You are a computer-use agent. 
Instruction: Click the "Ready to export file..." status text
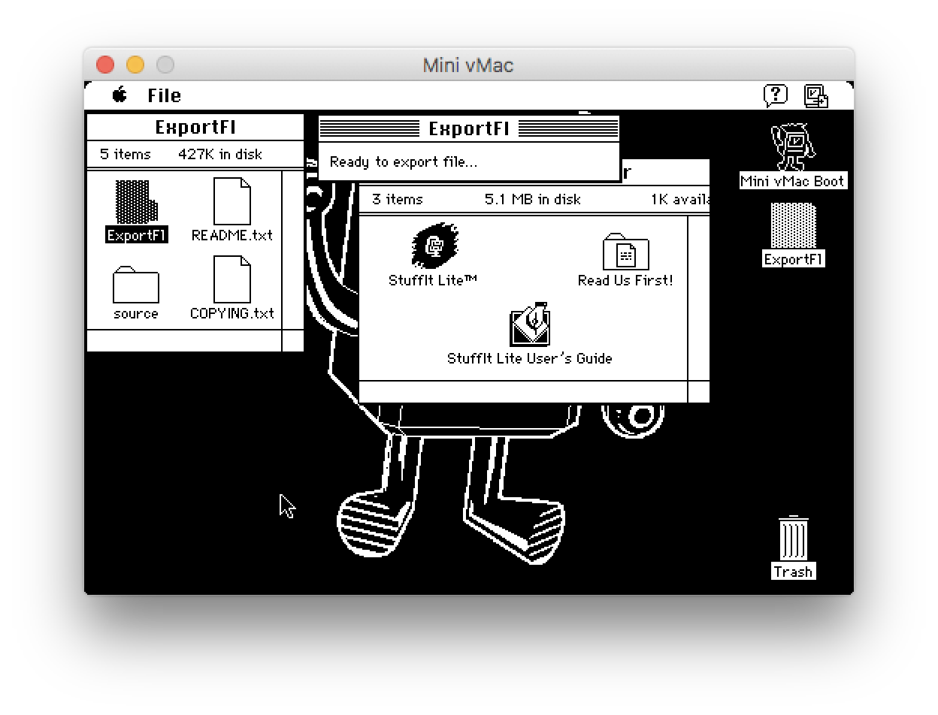pos(404,161)
